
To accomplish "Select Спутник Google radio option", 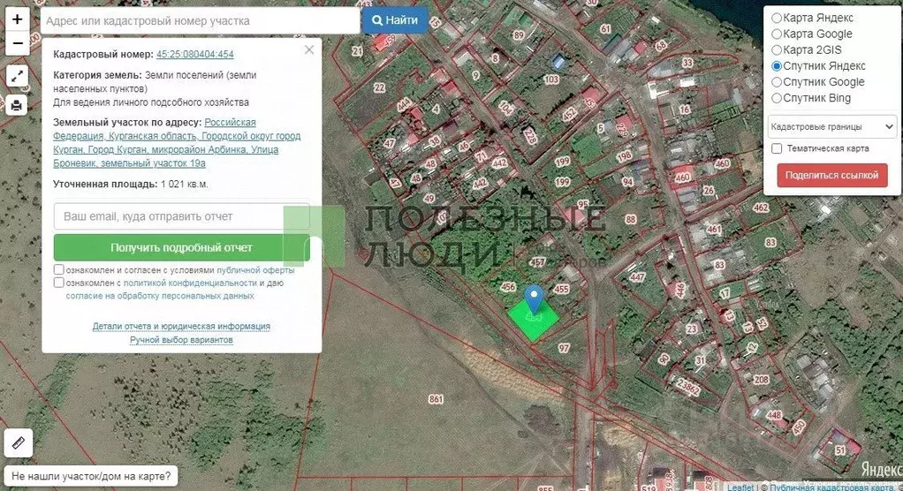I will (777, 82).
